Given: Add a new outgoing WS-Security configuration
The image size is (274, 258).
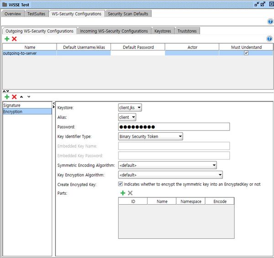Looking at the screenshot, I should [7, 39].
